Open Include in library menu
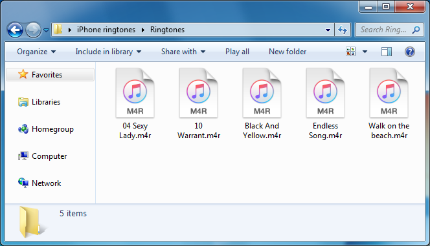Image resolution: width=430 pixels, height=246 pixels. pyautogui.click(x=108, y=52)
